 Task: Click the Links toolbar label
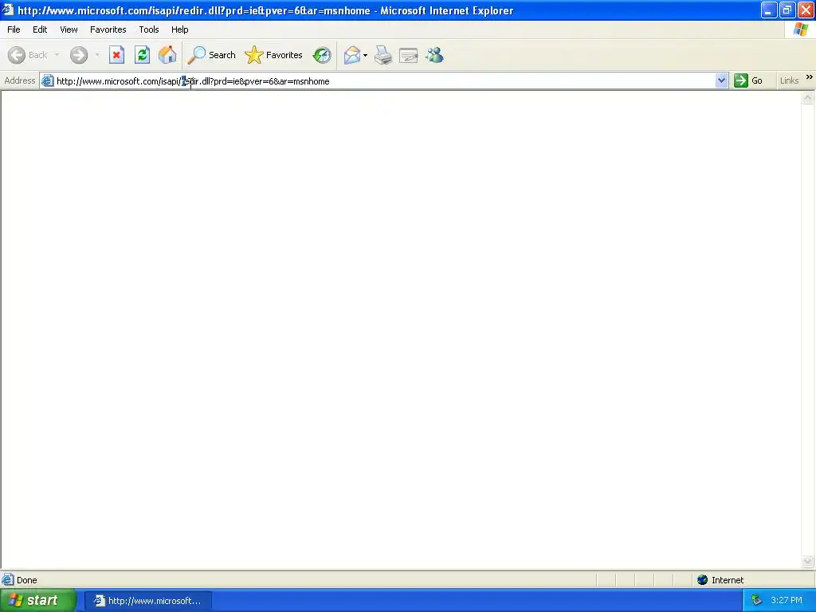click(x=789, y=80)
